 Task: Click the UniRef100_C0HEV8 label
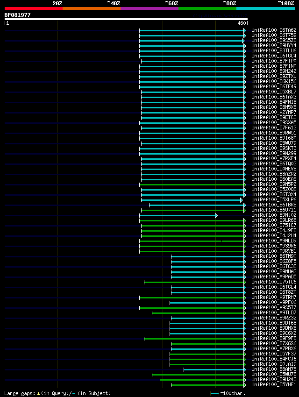tap(274, 169)
